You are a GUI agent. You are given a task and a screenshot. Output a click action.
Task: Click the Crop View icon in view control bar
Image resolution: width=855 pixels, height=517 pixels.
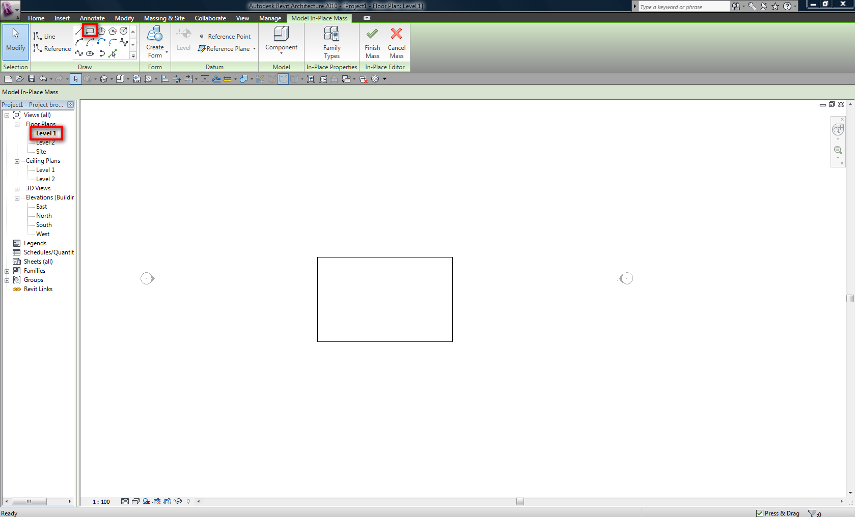156,502
